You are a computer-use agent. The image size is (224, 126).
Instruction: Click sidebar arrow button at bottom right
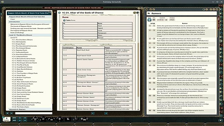click(221, 120)
